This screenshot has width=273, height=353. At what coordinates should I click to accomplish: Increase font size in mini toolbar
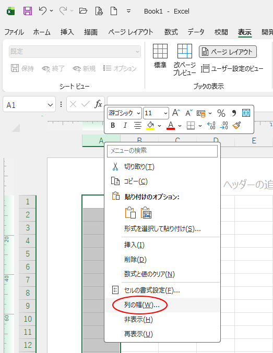176,113
